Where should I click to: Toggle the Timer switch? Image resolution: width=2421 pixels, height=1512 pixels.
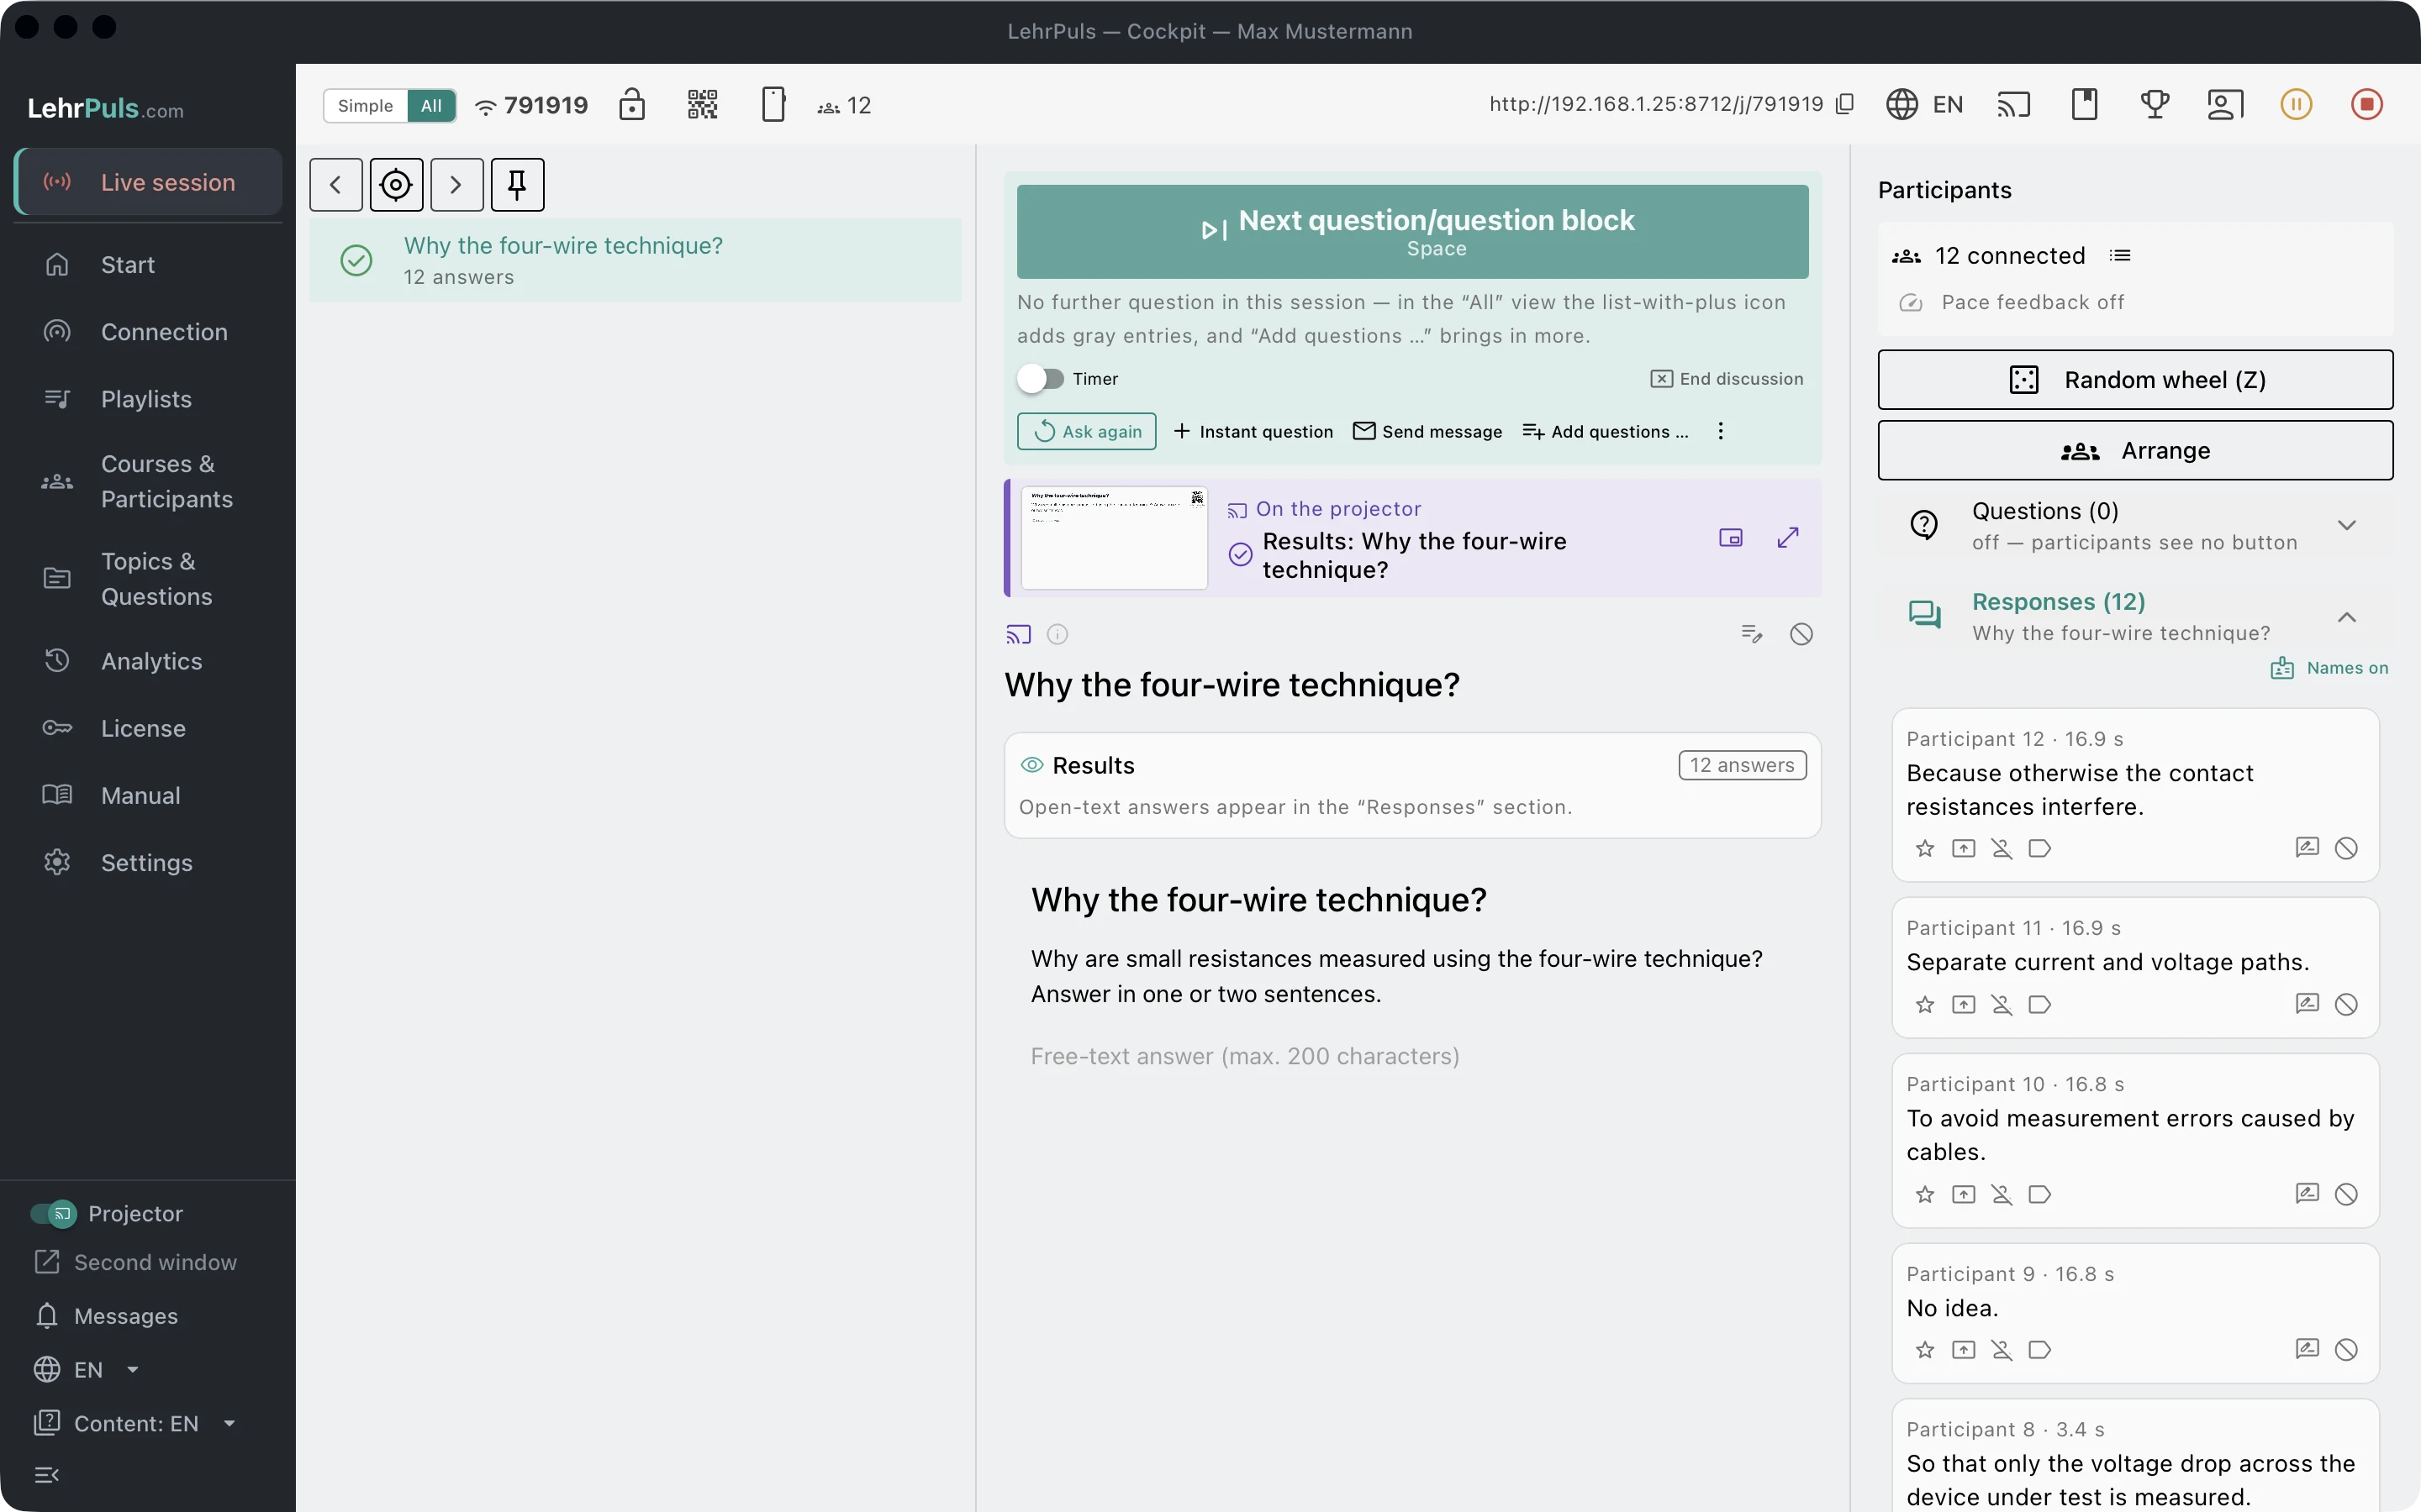1041,379
